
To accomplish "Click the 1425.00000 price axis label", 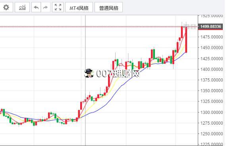I will 212,59.
